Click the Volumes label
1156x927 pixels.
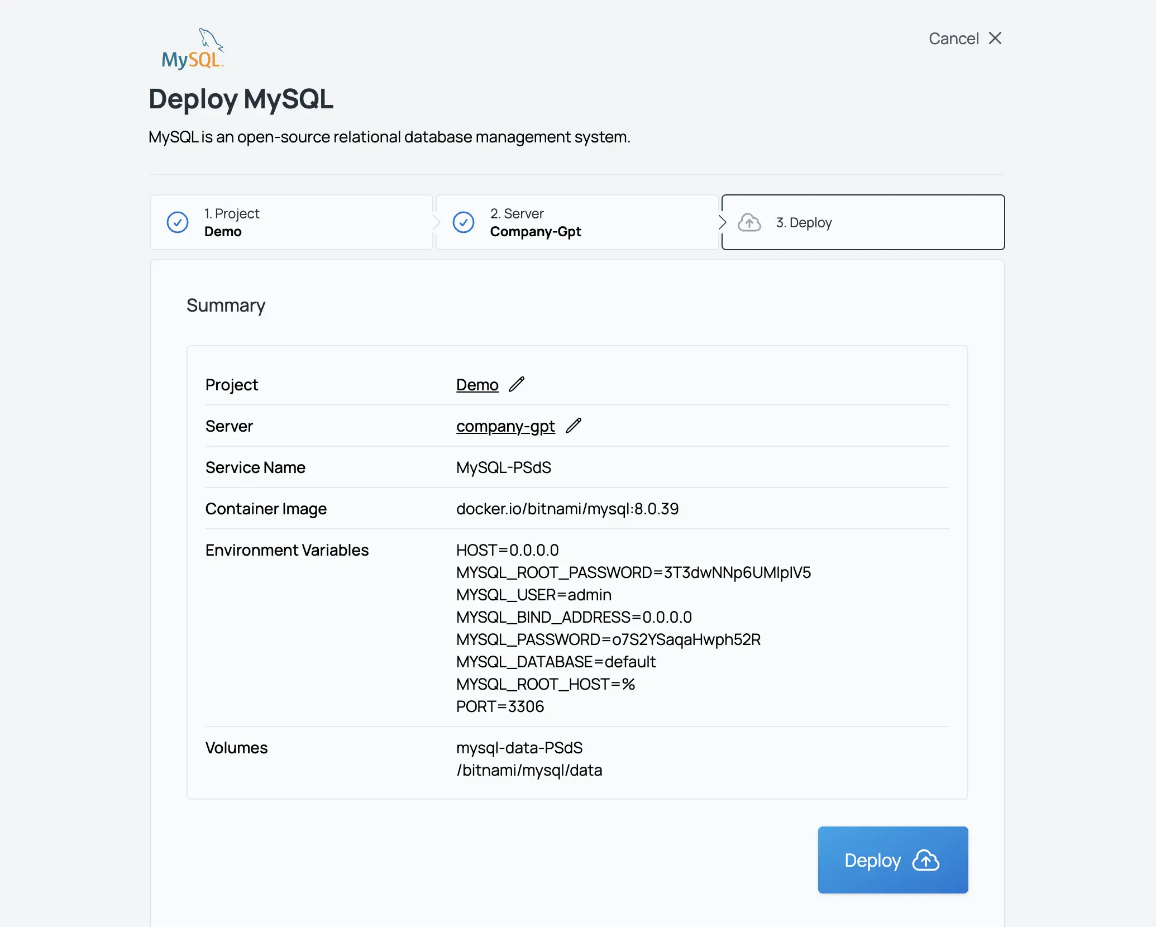tap(237, 748)
